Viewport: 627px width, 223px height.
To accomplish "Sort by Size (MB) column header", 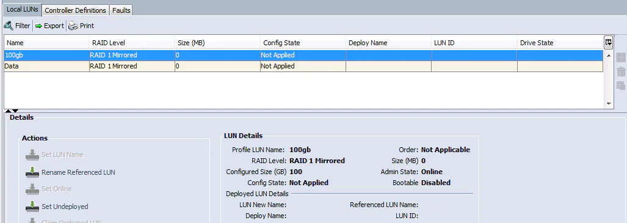I will click(217, 43).
